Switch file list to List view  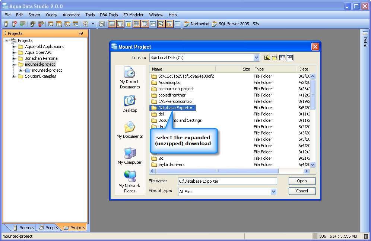[x=282, y=58]
